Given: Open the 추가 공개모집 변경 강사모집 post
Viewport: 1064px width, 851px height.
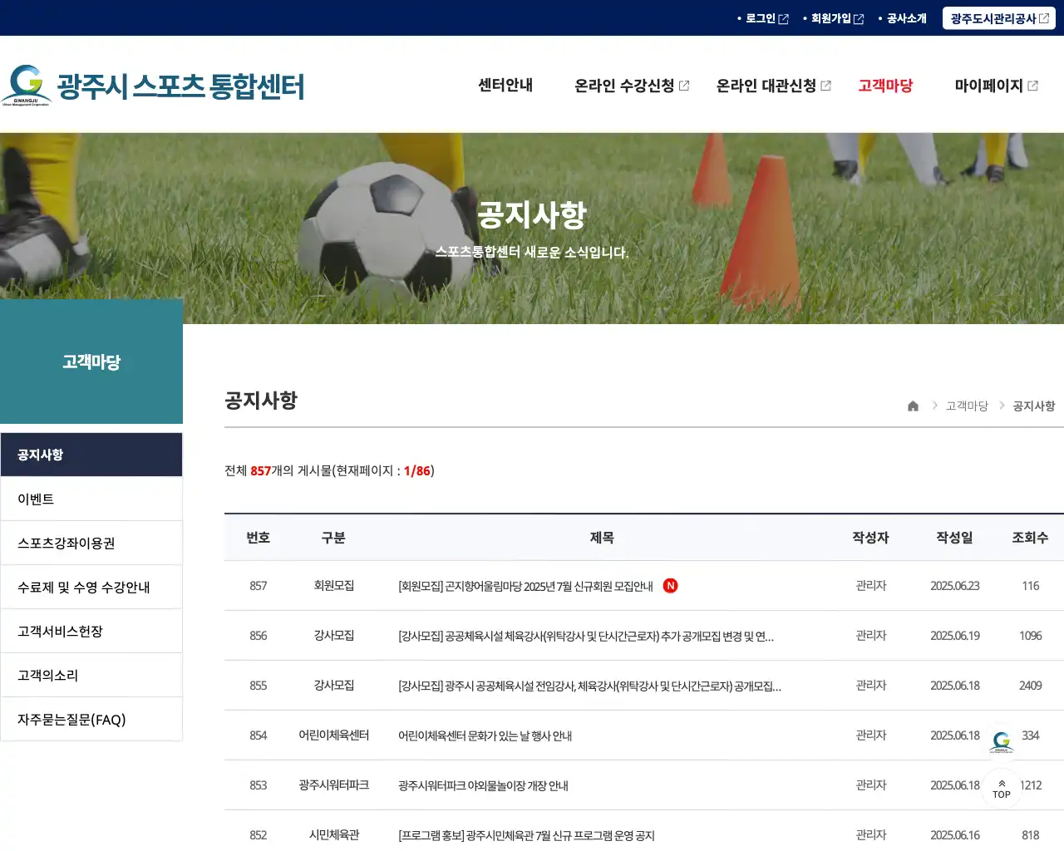Looking at the screenshot, I should point(586,636).
